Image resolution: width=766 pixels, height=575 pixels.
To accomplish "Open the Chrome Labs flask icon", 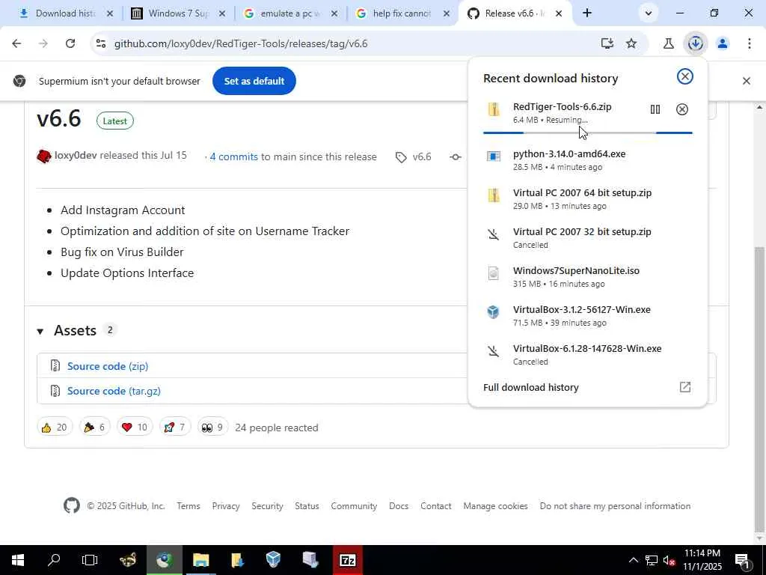I will (x=668, y=43).
